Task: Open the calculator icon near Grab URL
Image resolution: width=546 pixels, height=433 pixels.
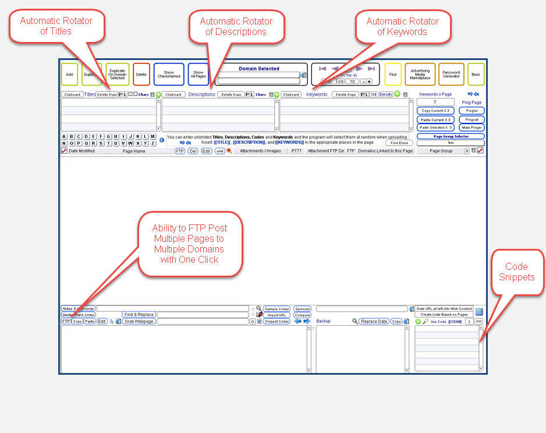Action: click(x=479, y=312)
